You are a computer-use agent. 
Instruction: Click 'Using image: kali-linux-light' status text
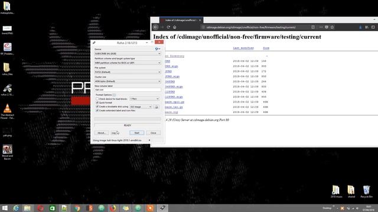[117, 140]
